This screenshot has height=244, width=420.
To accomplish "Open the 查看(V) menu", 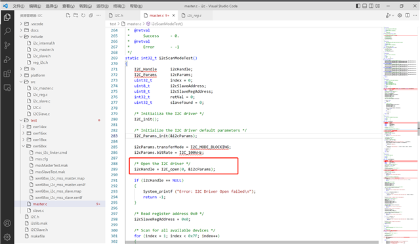I will coord(68,6).
